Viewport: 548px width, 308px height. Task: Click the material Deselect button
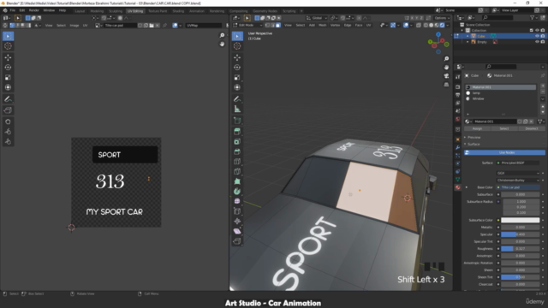tap(532, 129)
